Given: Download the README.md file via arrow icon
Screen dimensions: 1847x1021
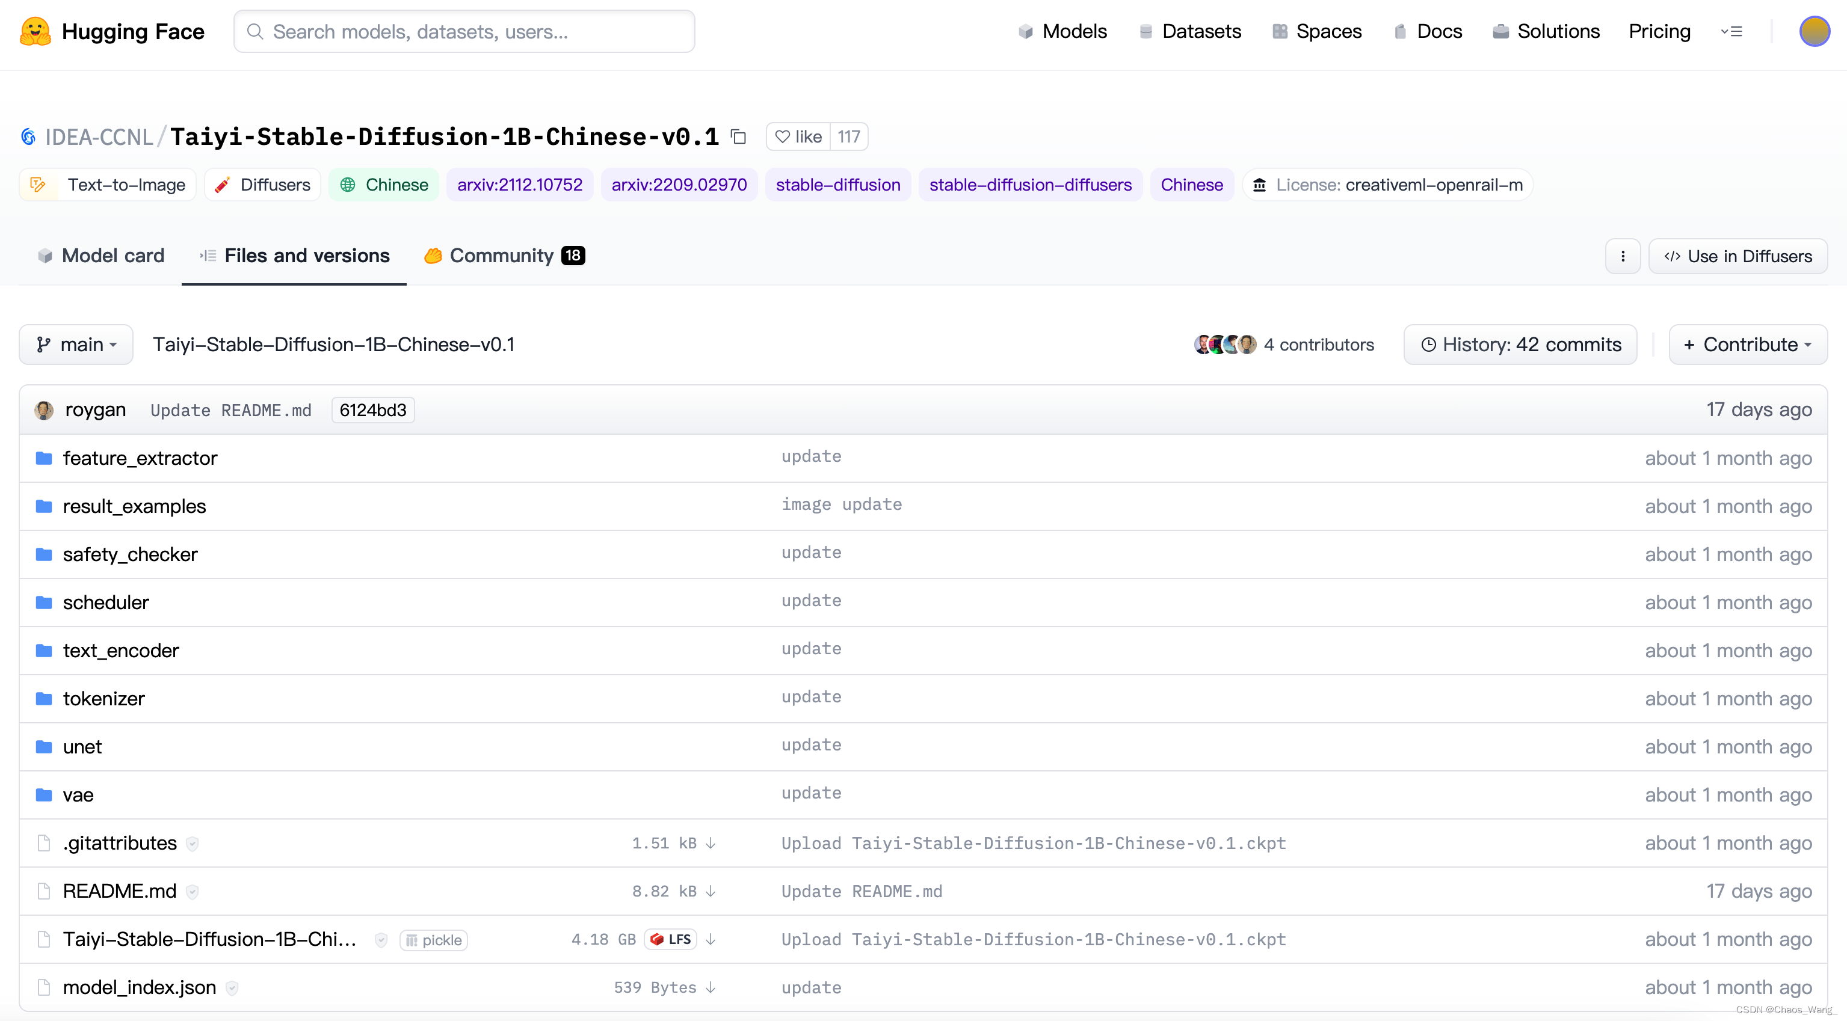Looking at the screenshot, I should (711, 891).
